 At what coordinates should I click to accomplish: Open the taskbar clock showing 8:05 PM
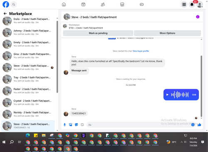[193, 142]
